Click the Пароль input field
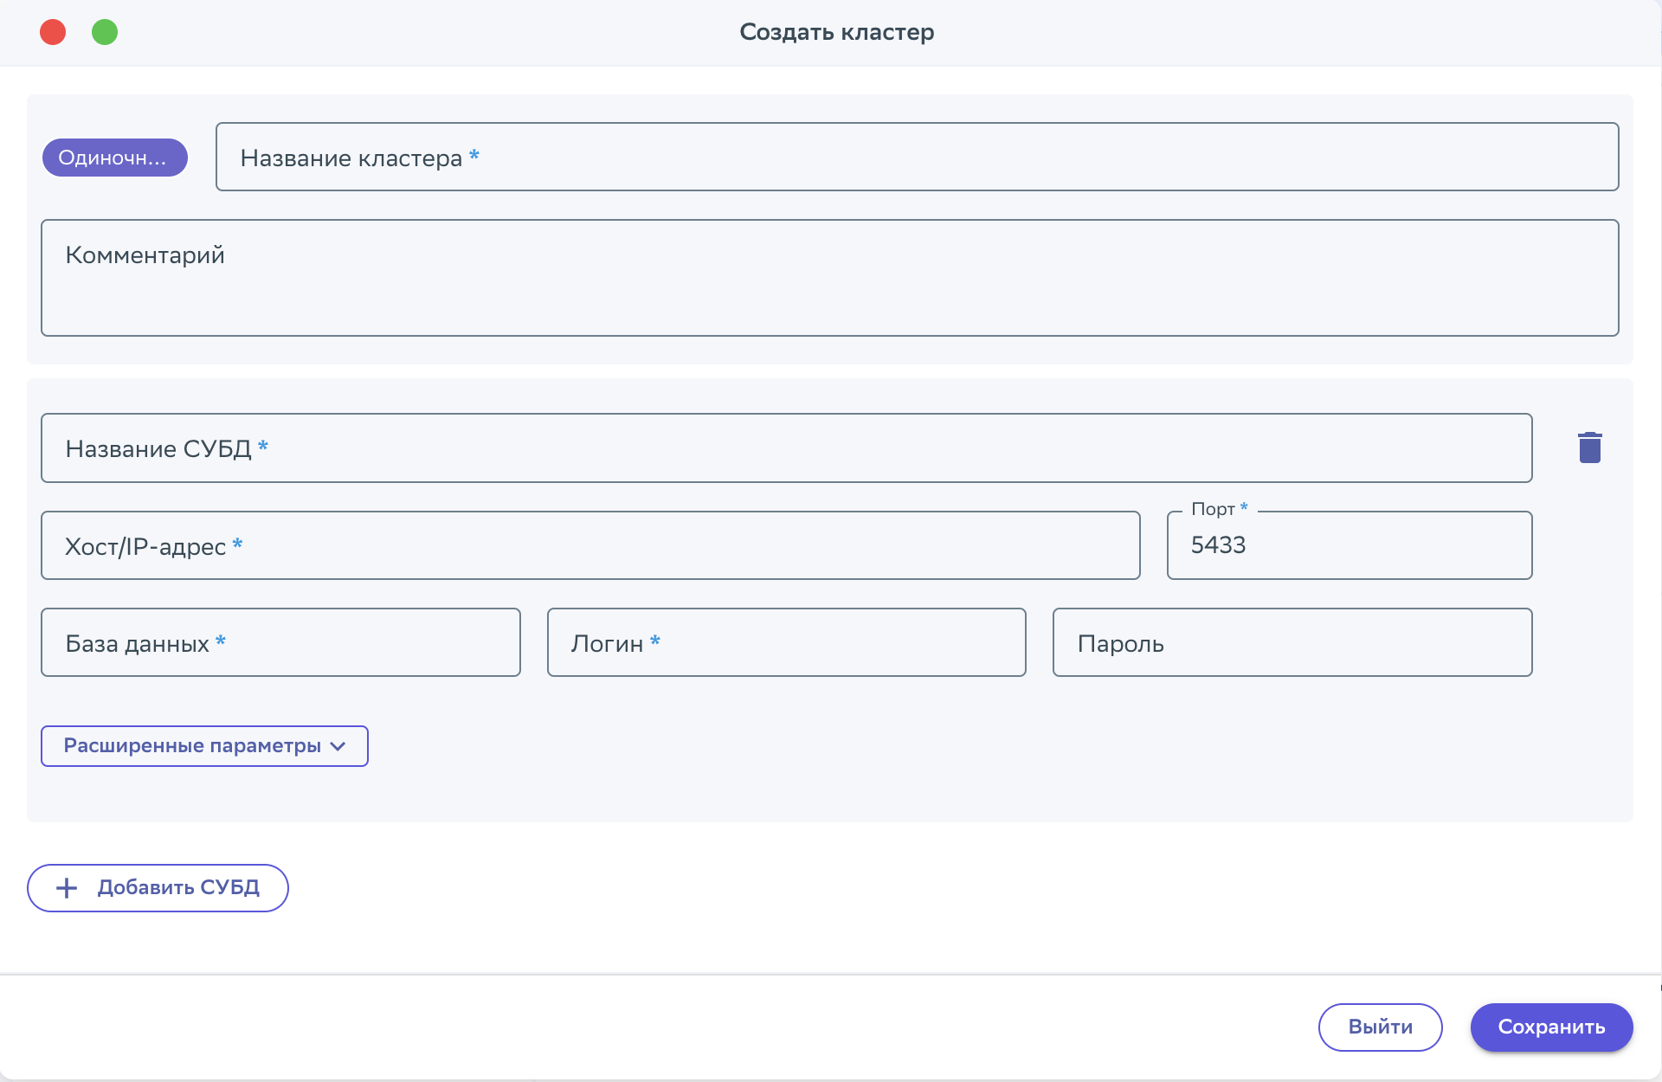The height and width of the screenshot is (1082, 1662). 1292,642
